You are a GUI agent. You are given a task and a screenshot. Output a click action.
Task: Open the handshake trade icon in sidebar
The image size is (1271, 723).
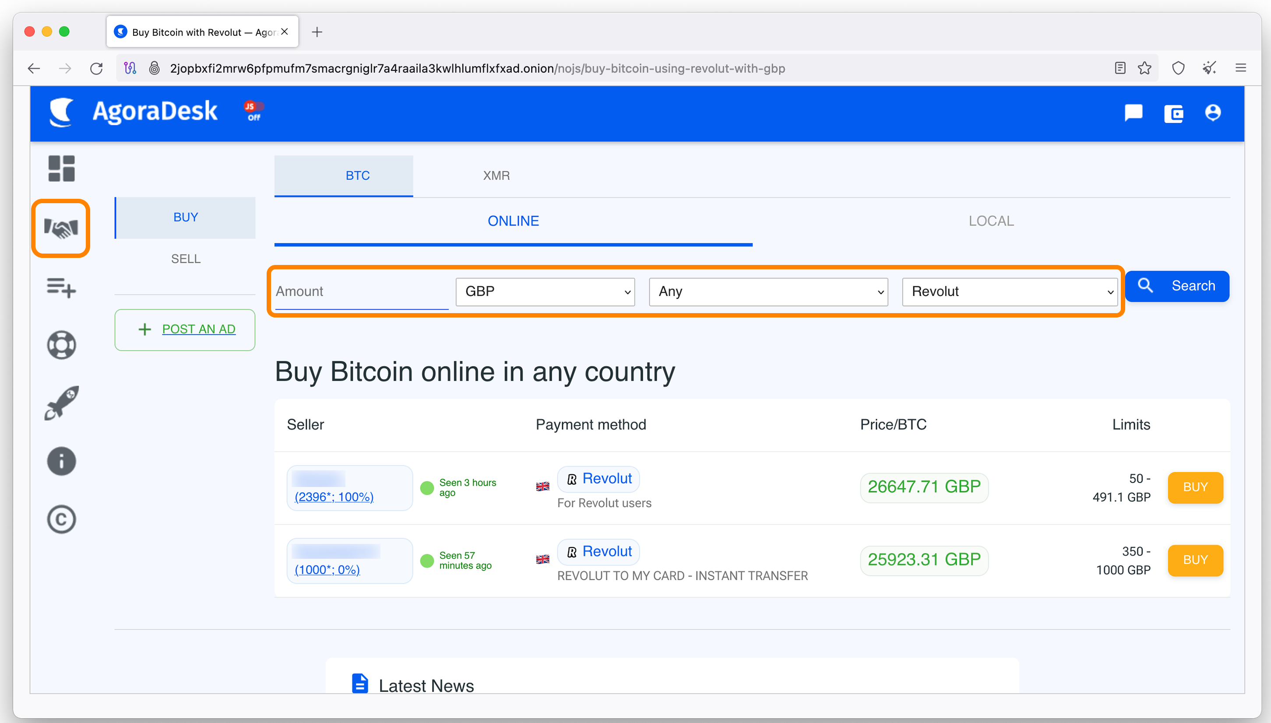(60, 229)
